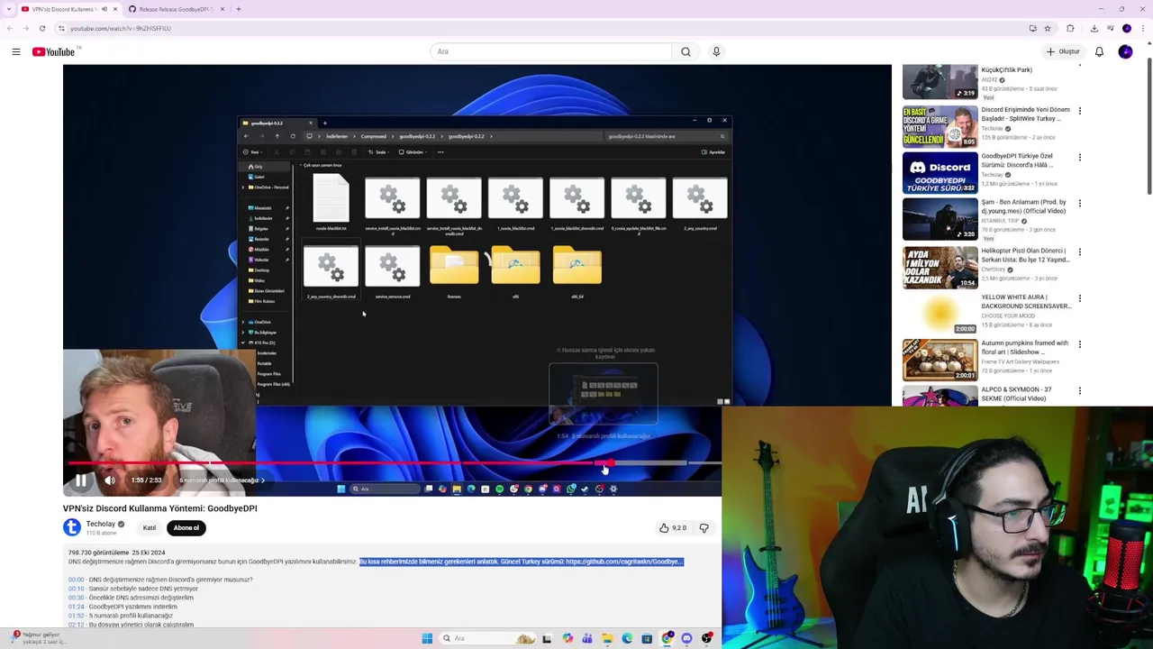Jump to chapter timestamp 01:24
This screenshot has width=1153, height=649.
tap(76, 607)
